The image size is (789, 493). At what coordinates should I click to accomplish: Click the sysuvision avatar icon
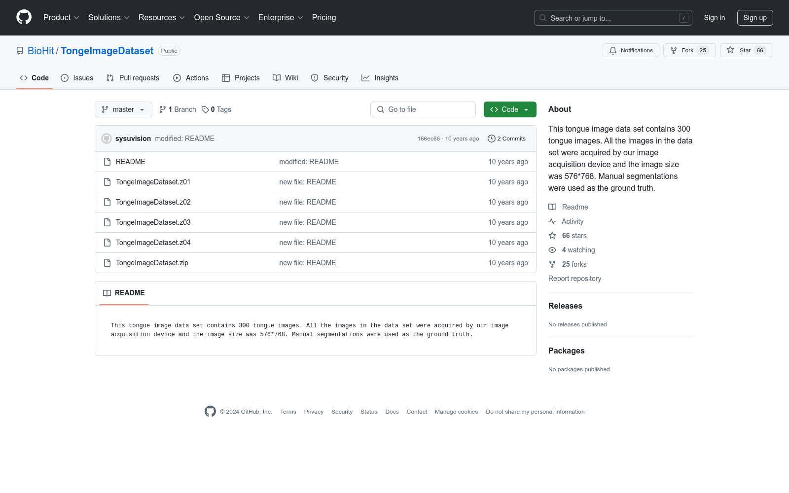pos(107,139)
